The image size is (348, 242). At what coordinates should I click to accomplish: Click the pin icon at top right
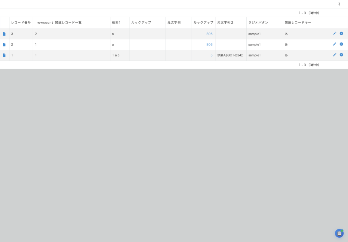[x=339, y=4]
